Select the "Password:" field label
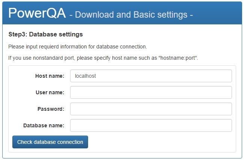 pos(51,109)
